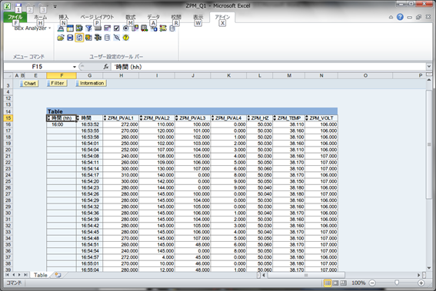Click the Insert List of Filters funnel icon
Image resolution: width=436 pixels, height=291 pixels.
pos(88,28)
